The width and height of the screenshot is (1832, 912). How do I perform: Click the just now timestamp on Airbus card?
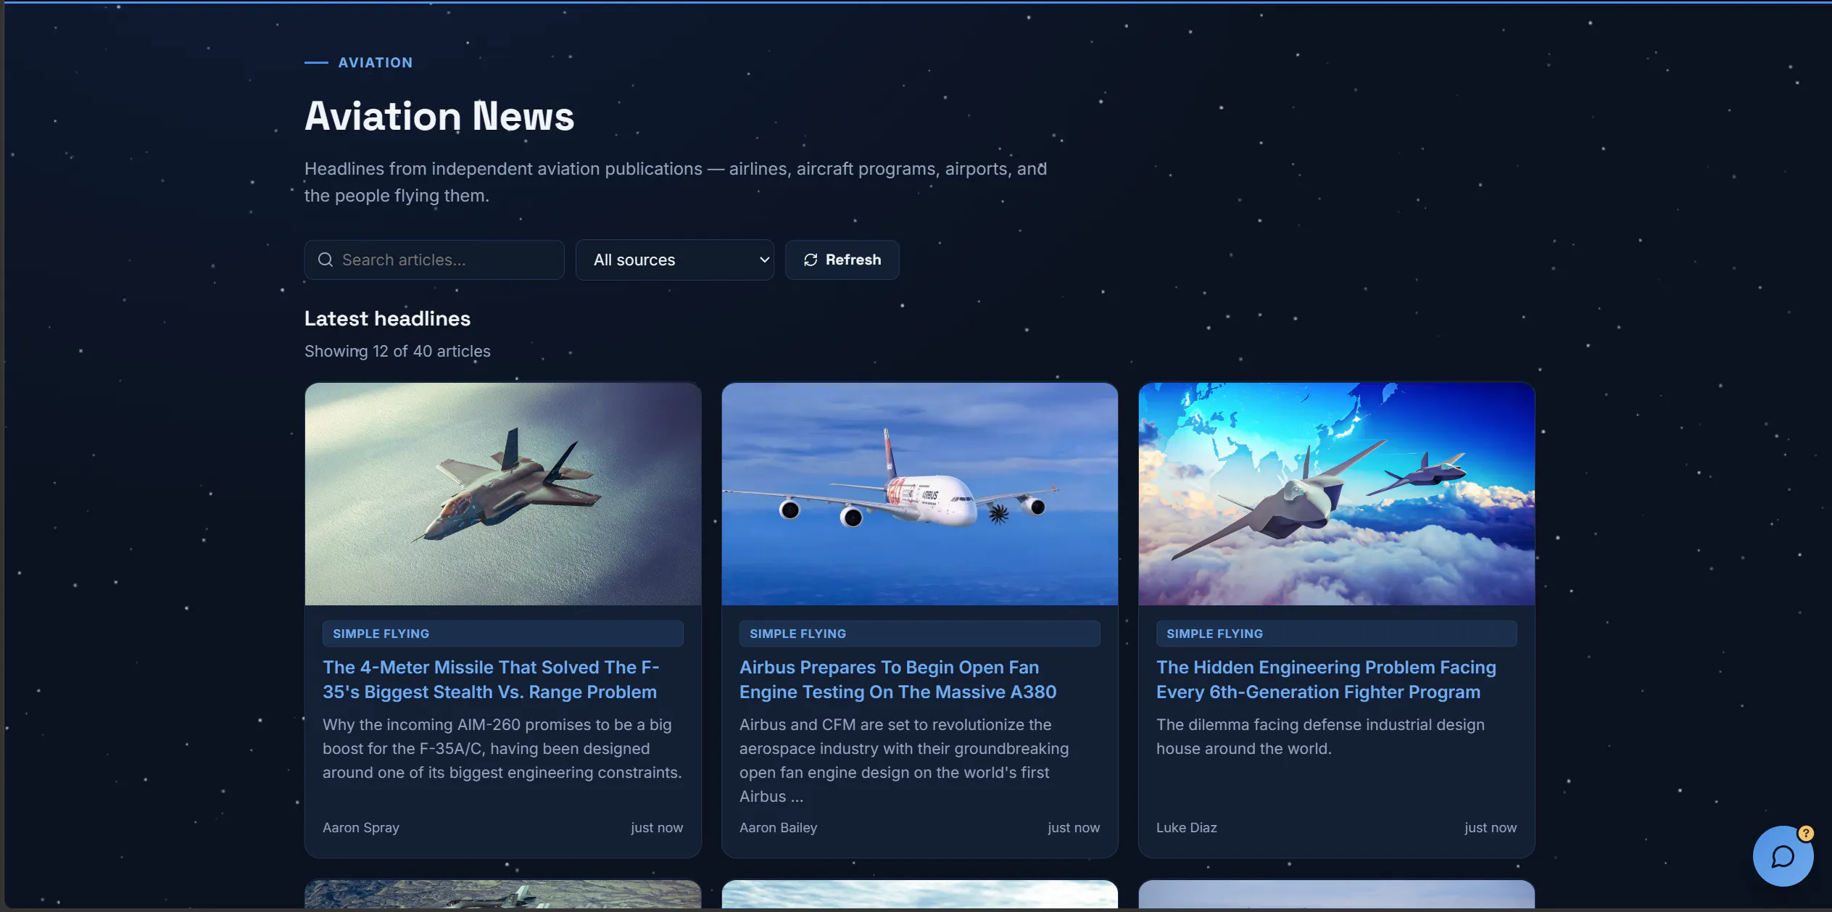coord(1074,827)
